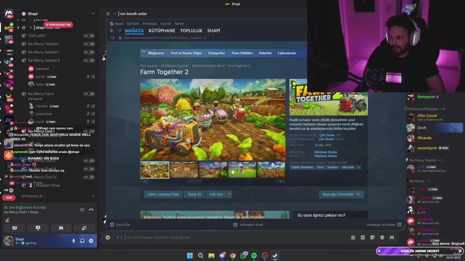This screenshot has width=465, height=261.
Task: Mute microphone in Shapi user panel
Action: pos(73,241)
